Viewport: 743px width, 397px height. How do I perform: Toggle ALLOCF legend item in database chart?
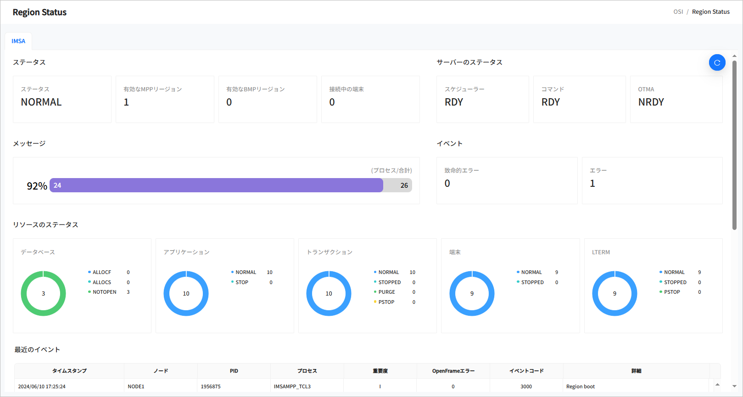[x=101, y=273]
